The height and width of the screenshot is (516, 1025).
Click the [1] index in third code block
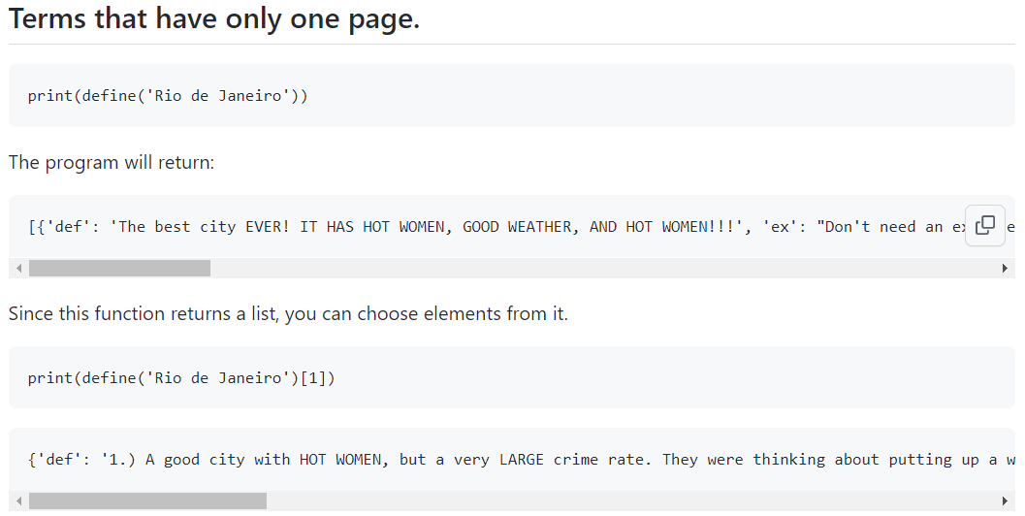(x=313, y=378)
